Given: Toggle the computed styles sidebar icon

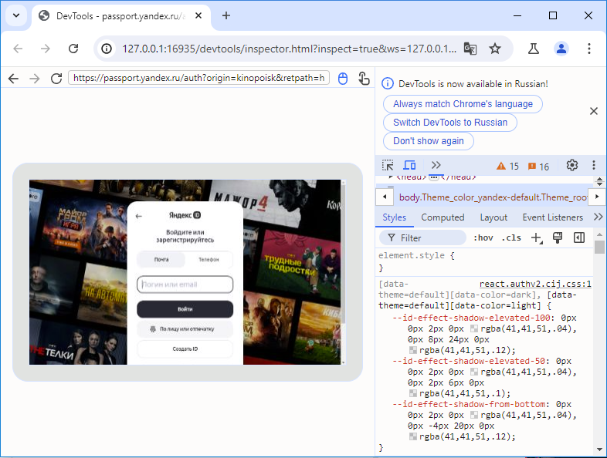Looking at the screenshot, I should pyautogui.click(x=579, y=237).
